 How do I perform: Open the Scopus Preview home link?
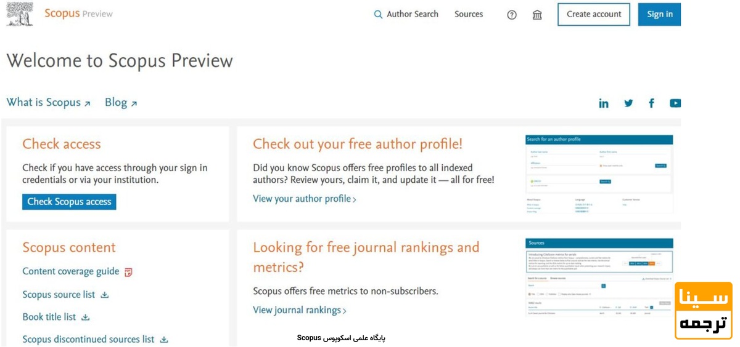pos(78,14)
